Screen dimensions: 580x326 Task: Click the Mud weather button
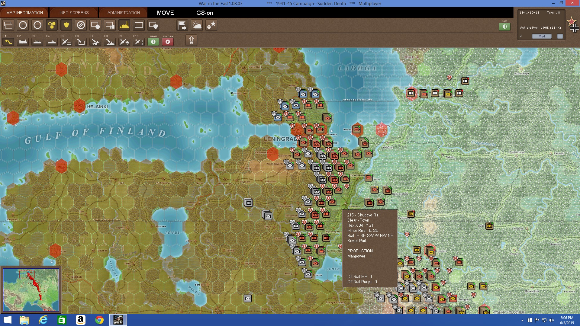click(x=542, y=36)
